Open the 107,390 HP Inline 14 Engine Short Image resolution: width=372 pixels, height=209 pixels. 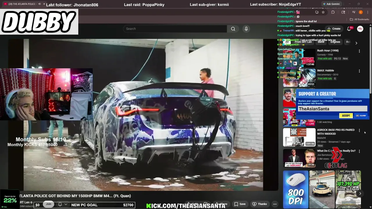348,189
